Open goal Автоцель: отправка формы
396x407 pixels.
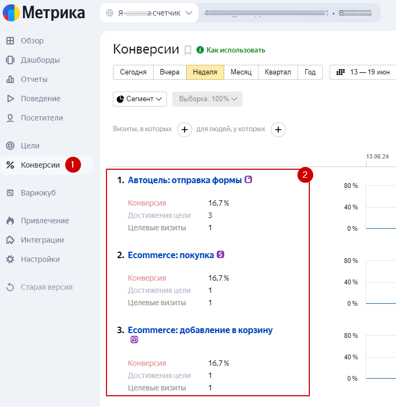tap(185, 180)
